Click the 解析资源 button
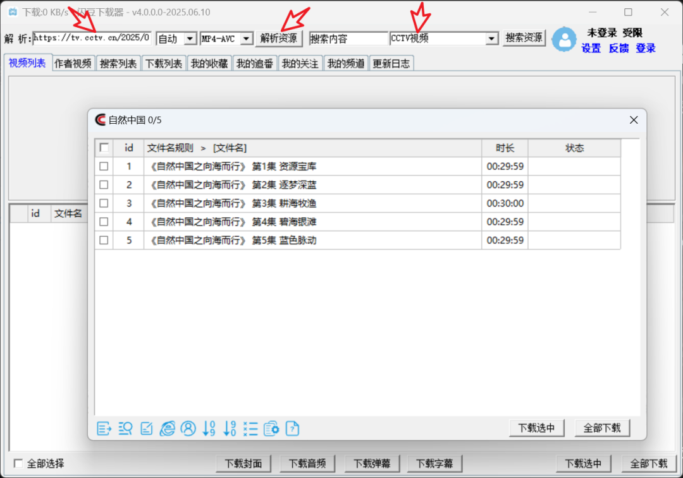The image size is (683, 478). [x=279, y=39]
